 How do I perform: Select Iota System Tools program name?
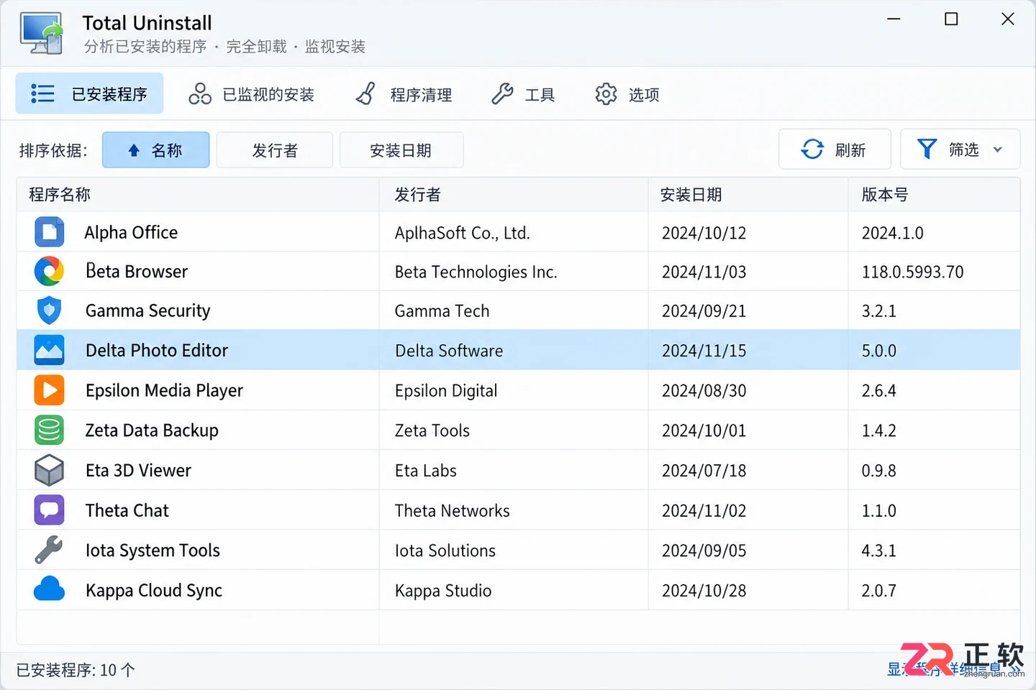click(x=153, y=550)
